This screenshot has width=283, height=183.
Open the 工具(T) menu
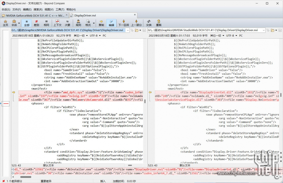click(60, 9)
